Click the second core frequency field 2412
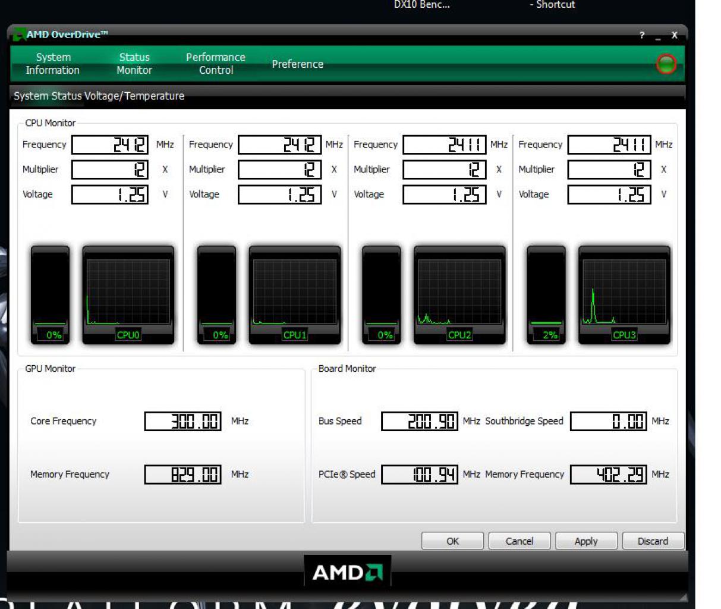The image size is (721, 609). point(280,145)
